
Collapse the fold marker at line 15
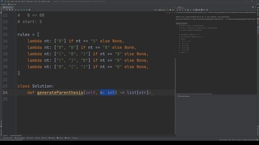coord(16,35)
